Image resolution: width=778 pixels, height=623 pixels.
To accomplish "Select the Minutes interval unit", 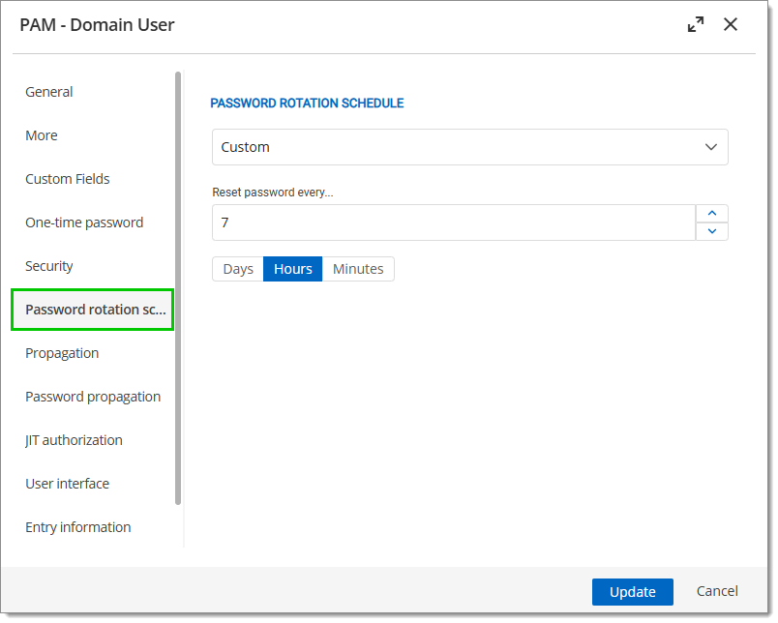I will tap(358, 269).
